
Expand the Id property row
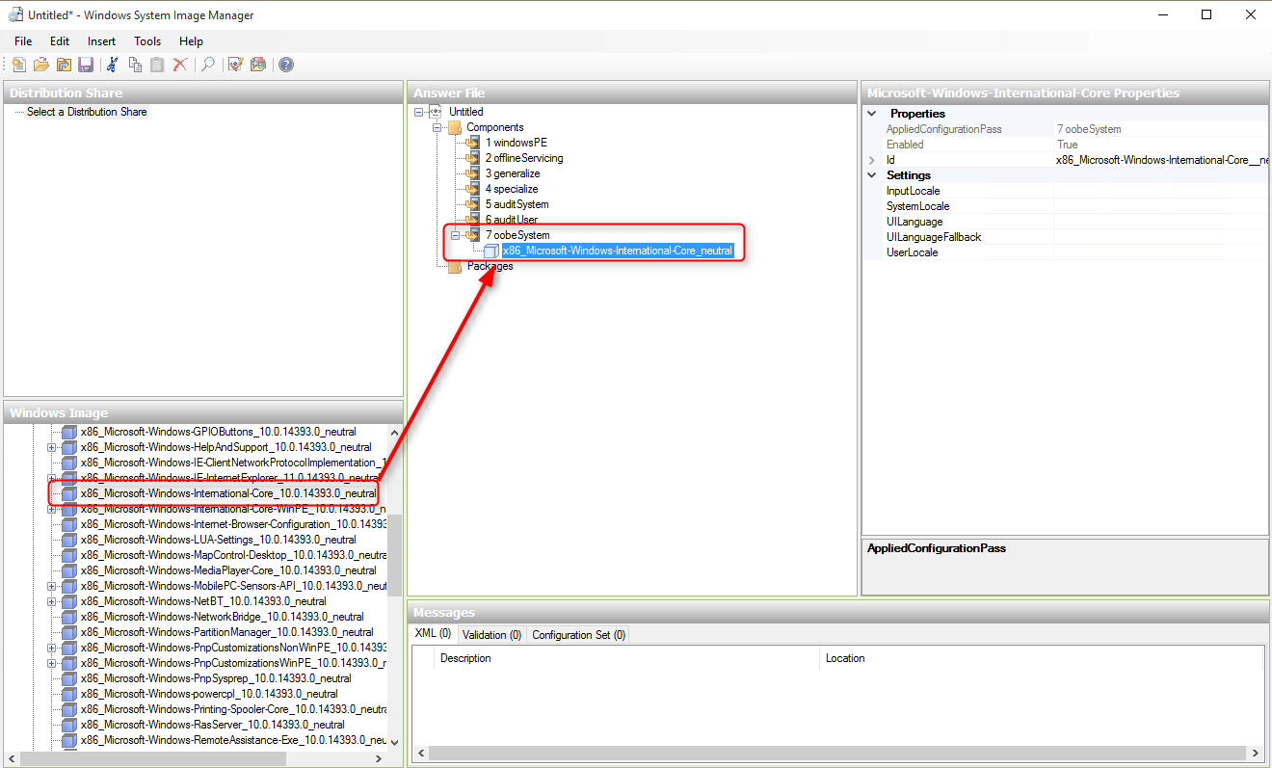[x=872, y=160]
